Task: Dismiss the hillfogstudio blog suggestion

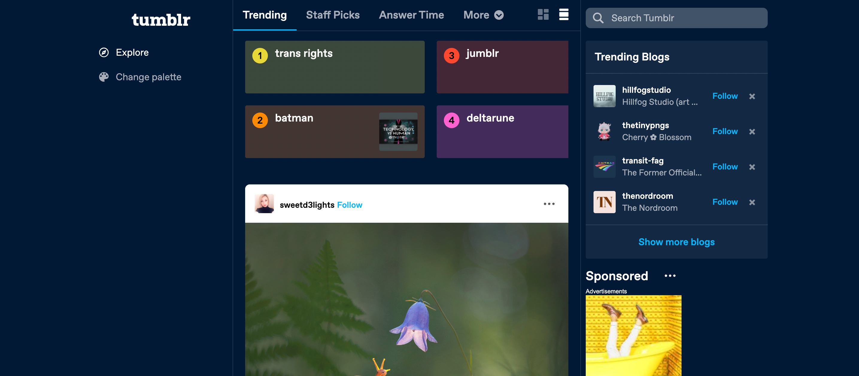Action: click(753, 96)
